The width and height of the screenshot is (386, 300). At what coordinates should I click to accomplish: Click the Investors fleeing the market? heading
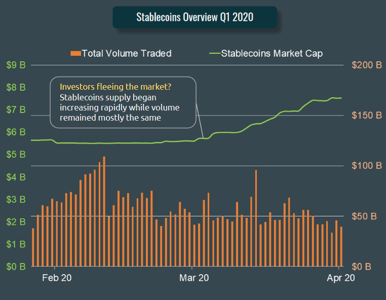115,87
